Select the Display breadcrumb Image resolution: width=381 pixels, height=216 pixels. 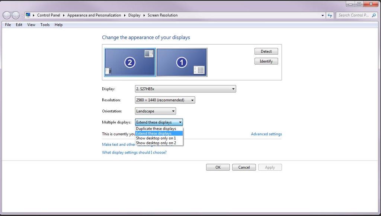pos(134,15)
